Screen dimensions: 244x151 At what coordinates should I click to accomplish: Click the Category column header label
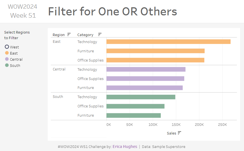click(x=85, y=35)
